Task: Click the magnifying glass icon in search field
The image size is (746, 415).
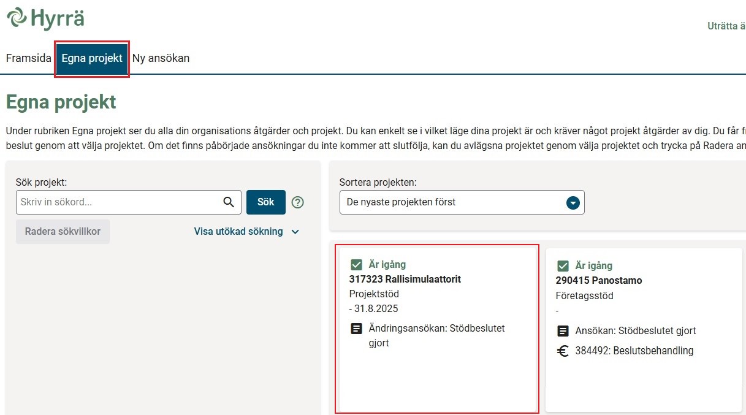Action: (x=229, y=202)
